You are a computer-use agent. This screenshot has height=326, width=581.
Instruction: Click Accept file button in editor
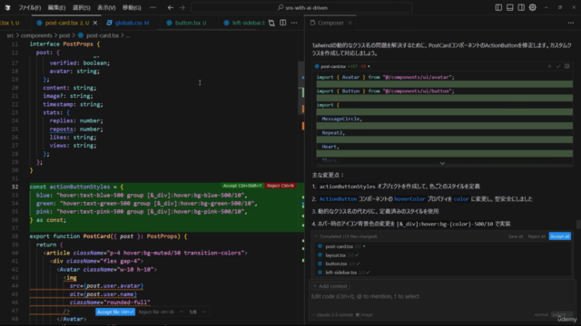pos(115,312)
